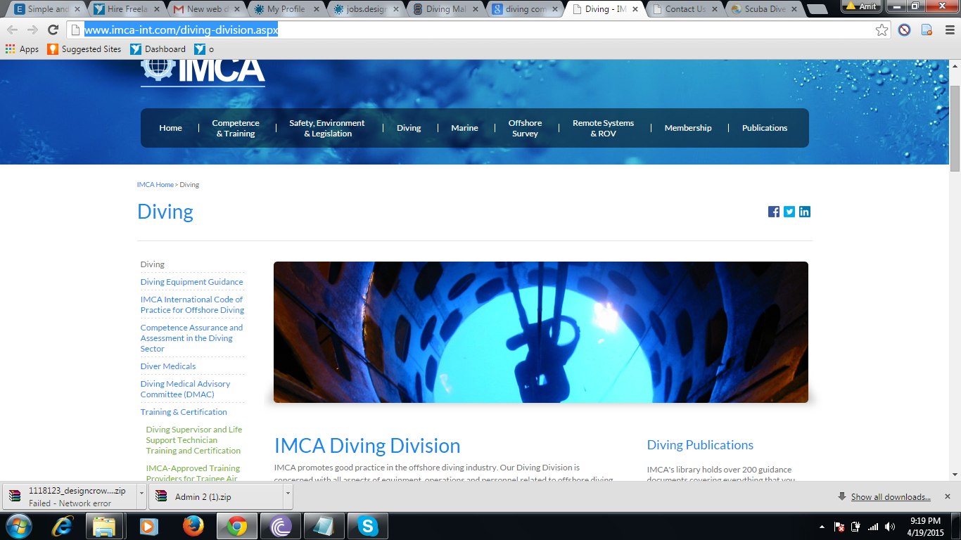Share page via LinkedIn icon
This screenshot has height=540, width=961.
805,212
